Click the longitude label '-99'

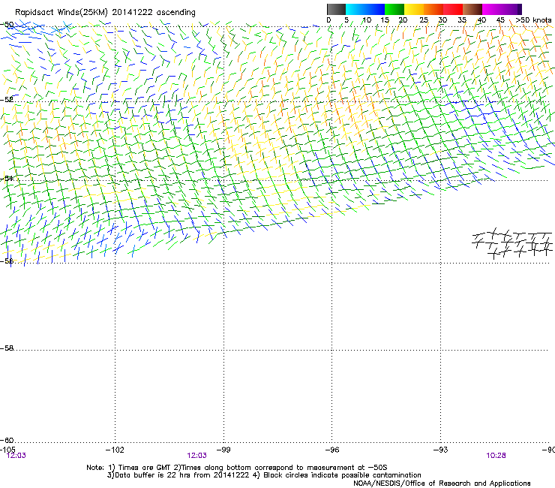223,450
